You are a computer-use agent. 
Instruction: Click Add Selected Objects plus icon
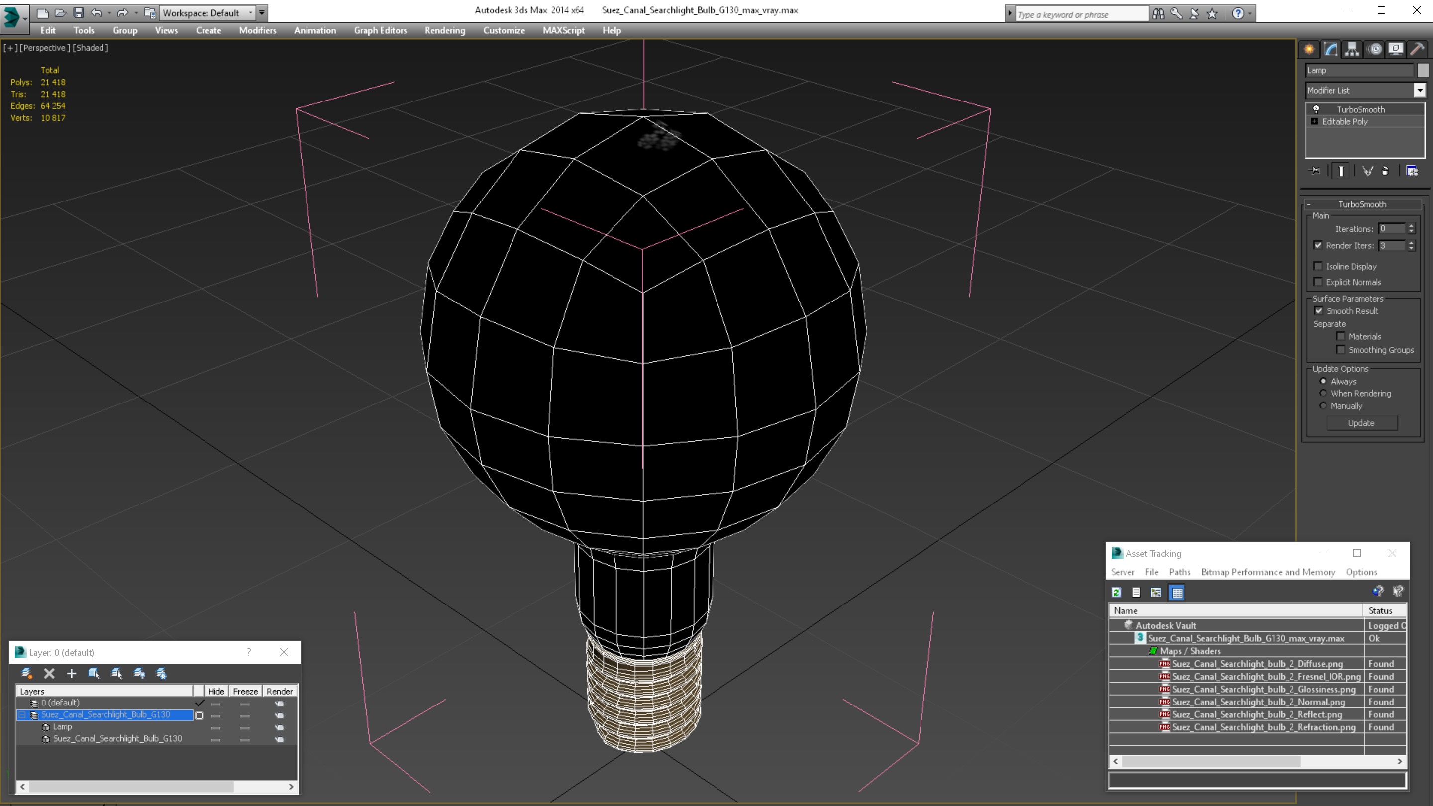pyautogui.click(x=72, y=674)
